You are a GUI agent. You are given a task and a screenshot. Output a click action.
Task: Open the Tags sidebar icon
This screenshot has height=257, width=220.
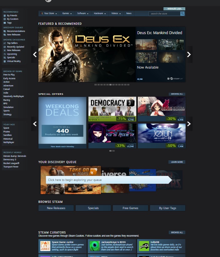click(x=5, y=23)
